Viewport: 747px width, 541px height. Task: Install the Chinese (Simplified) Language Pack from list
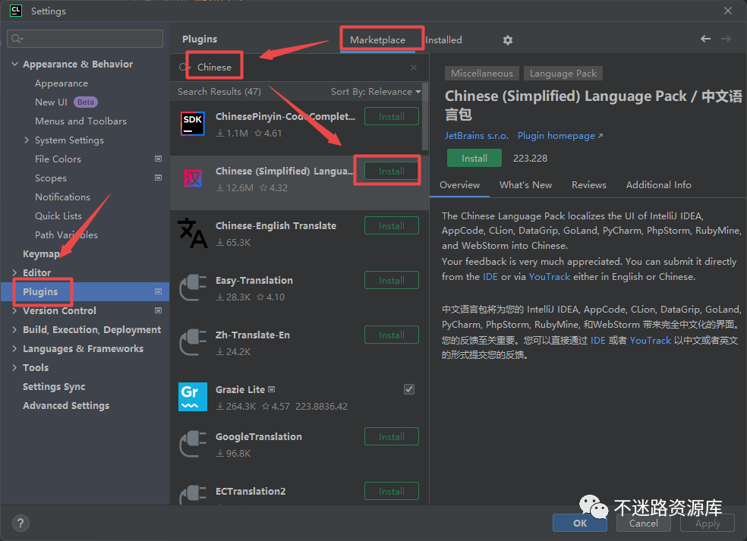pos(392,171)
